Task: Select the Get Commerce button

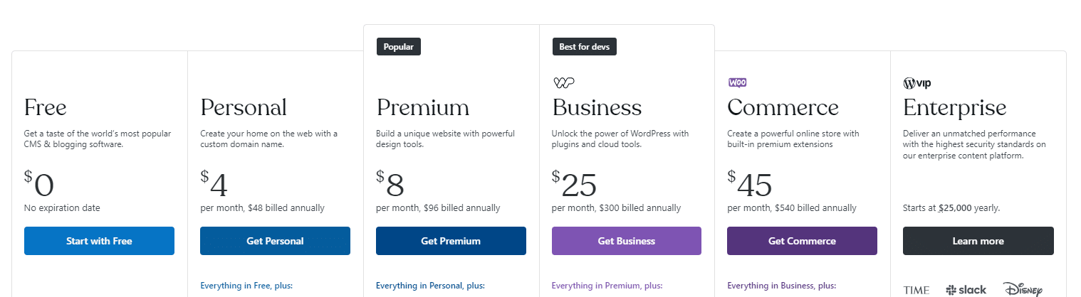Action: coord(802,241)
